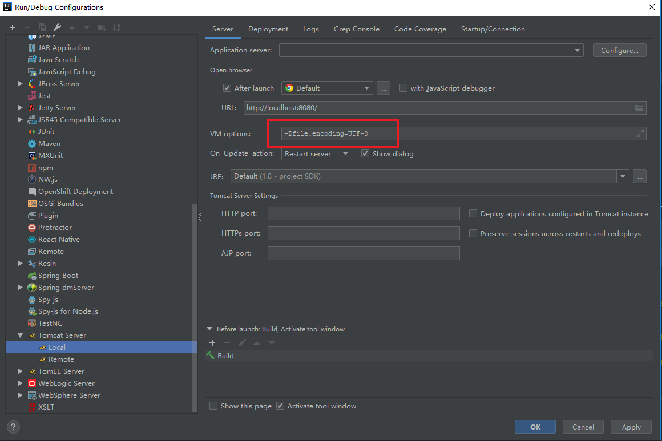Click JRE browse ellipsis button
The image size is (662, 441).
tap(640, 176)
